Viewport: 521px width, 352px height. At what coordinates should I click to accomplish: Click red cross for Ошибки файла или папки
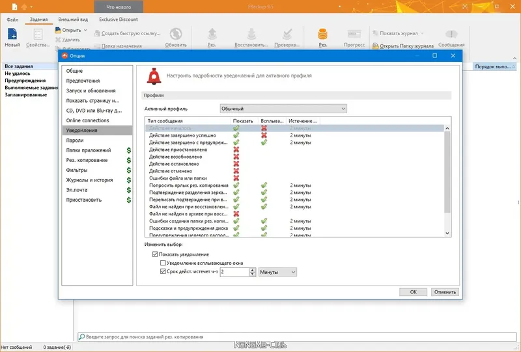(x=236, y=178)
